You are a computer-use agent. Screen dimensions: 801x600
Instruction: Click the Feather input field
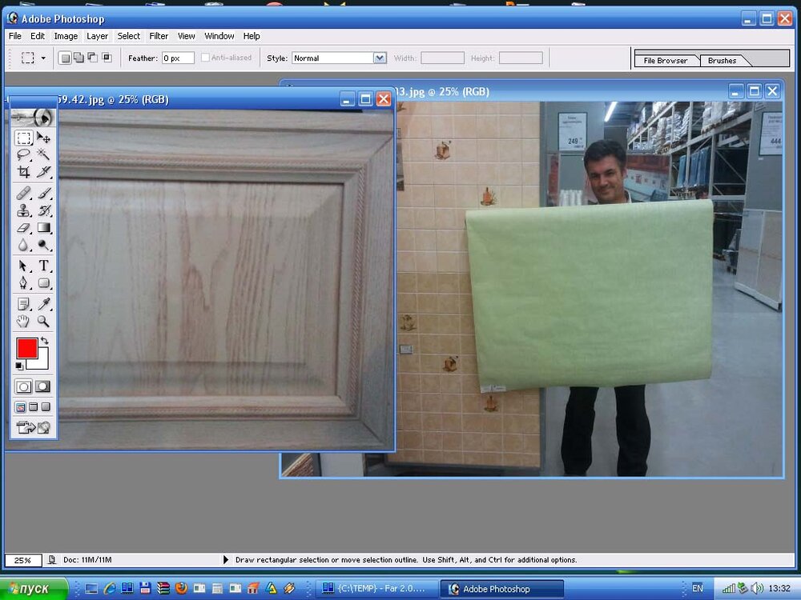coord(178,58)
